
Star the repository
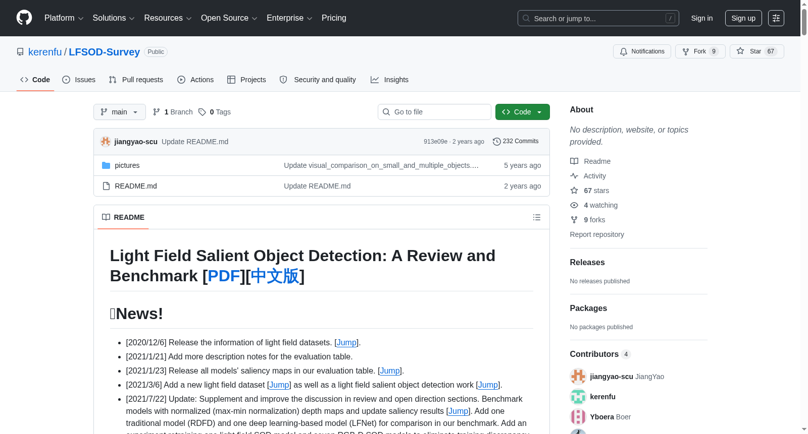click(x=756, y=51)
